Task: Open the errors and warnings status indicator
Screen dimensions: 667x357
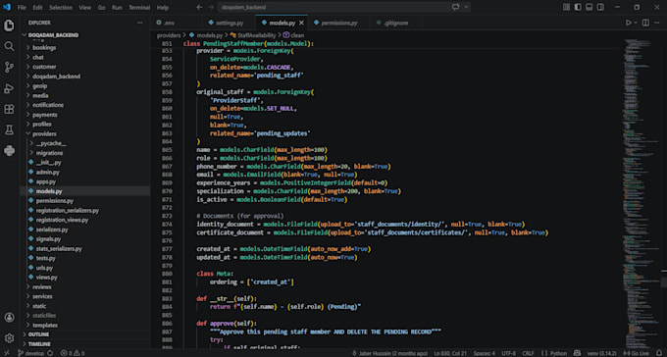Action: [73, 353]
